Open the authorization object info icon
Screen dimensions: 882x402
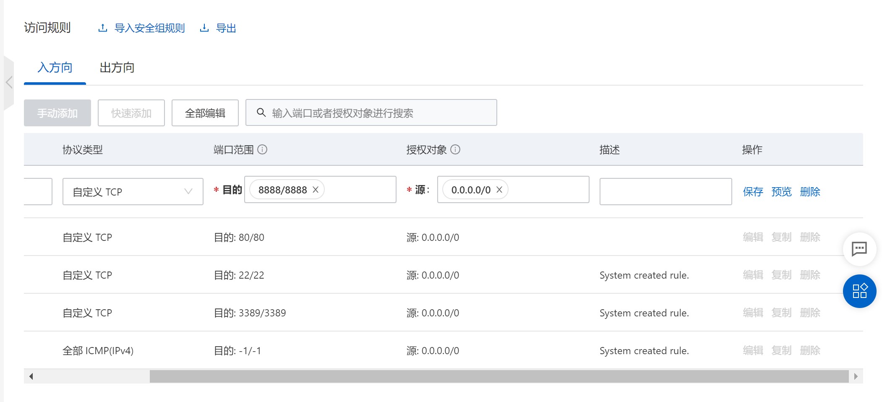coord(455,149)
